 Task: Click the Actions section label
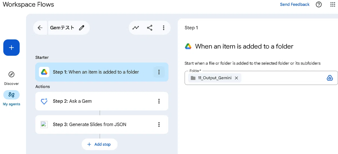coord(43,87)
